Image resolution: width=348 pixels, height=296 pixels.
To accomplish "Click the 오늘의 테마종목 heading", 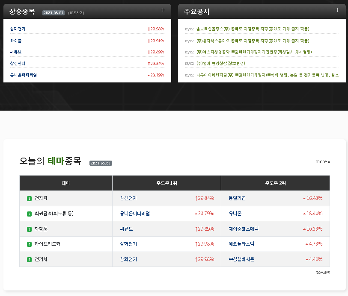I will click(50, 161).
